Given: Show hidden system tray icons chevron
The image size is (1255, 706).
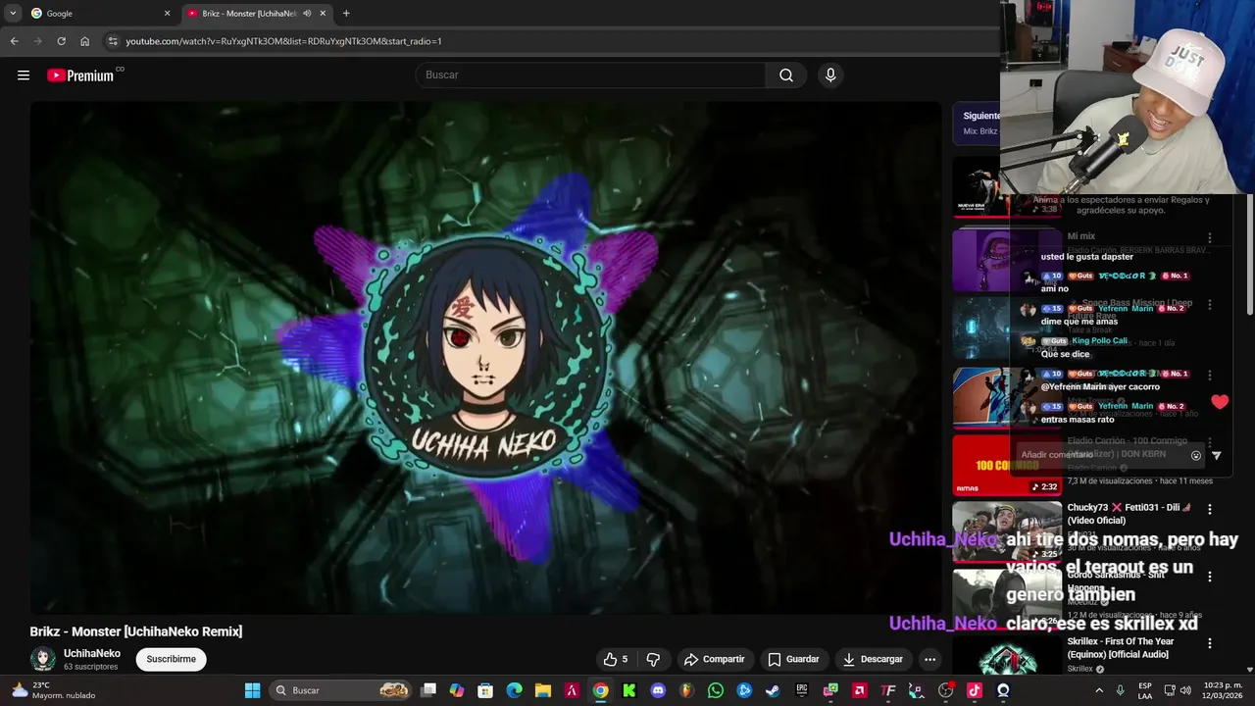Looking at the screenshot, I should pos(1098,690).
